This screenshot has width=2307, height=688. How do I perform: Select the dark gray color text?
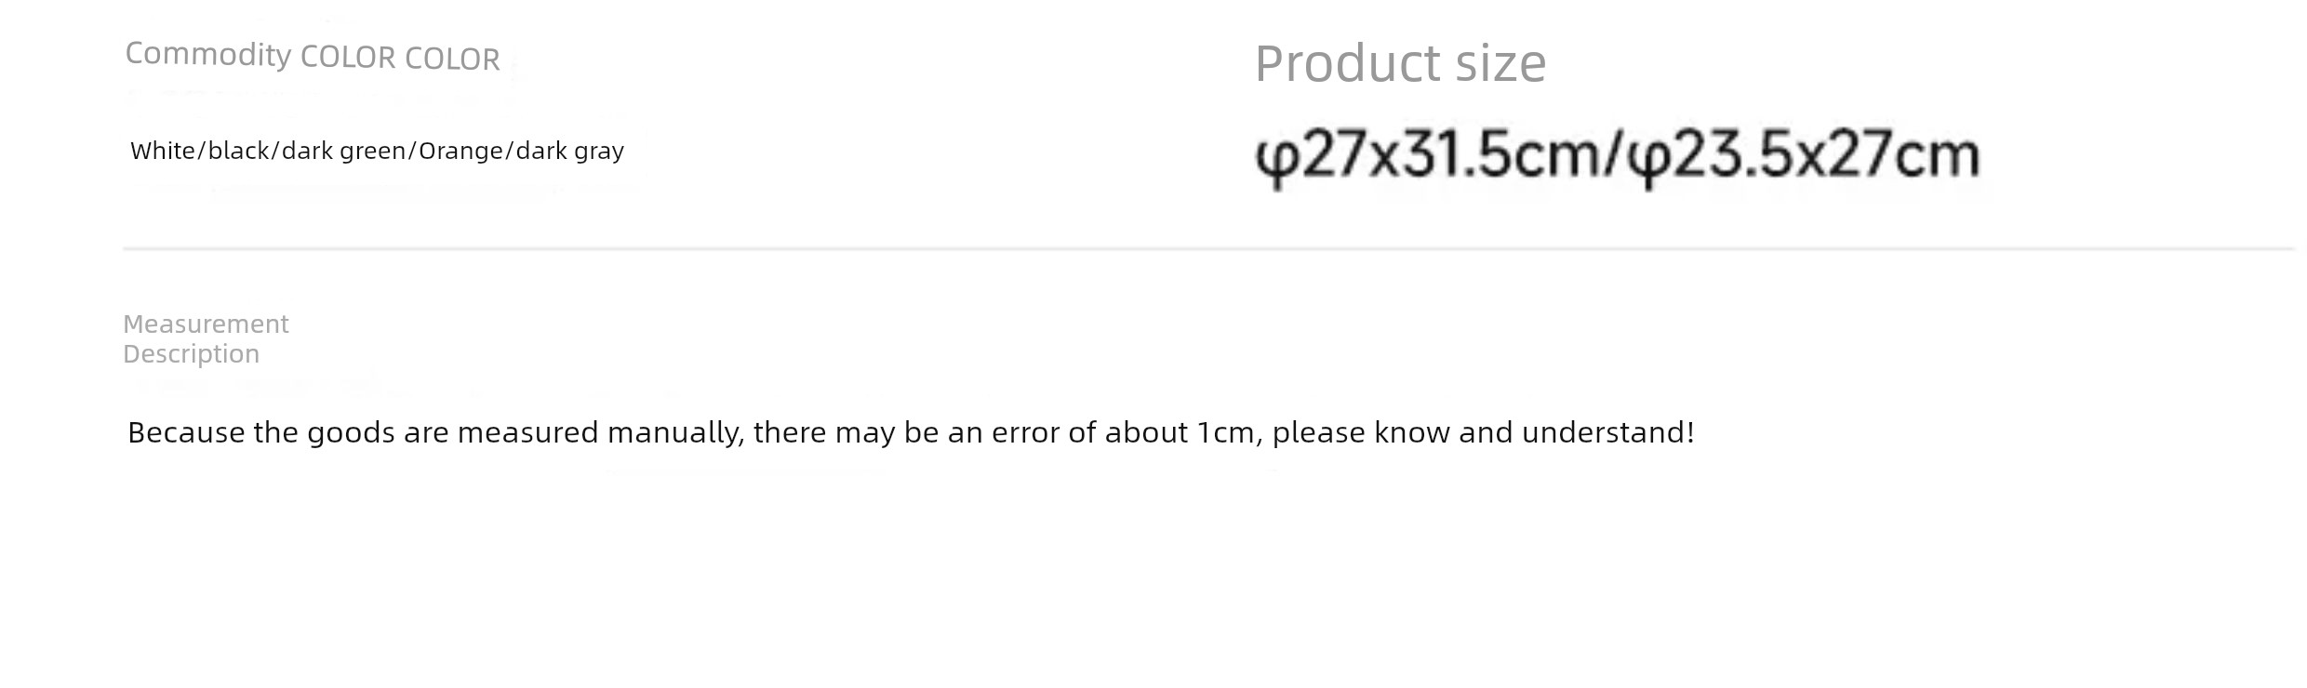point(569,152)
